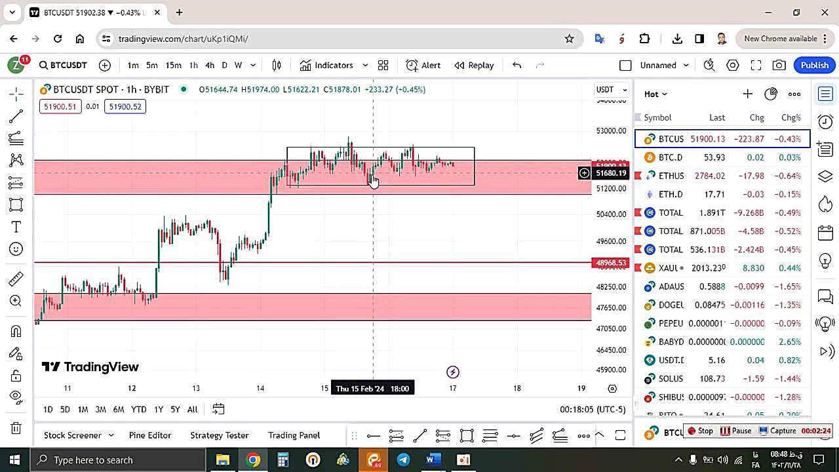Open the Indicators dialog
The height and width of the screenshot is (472, 839).
(326, 65)
